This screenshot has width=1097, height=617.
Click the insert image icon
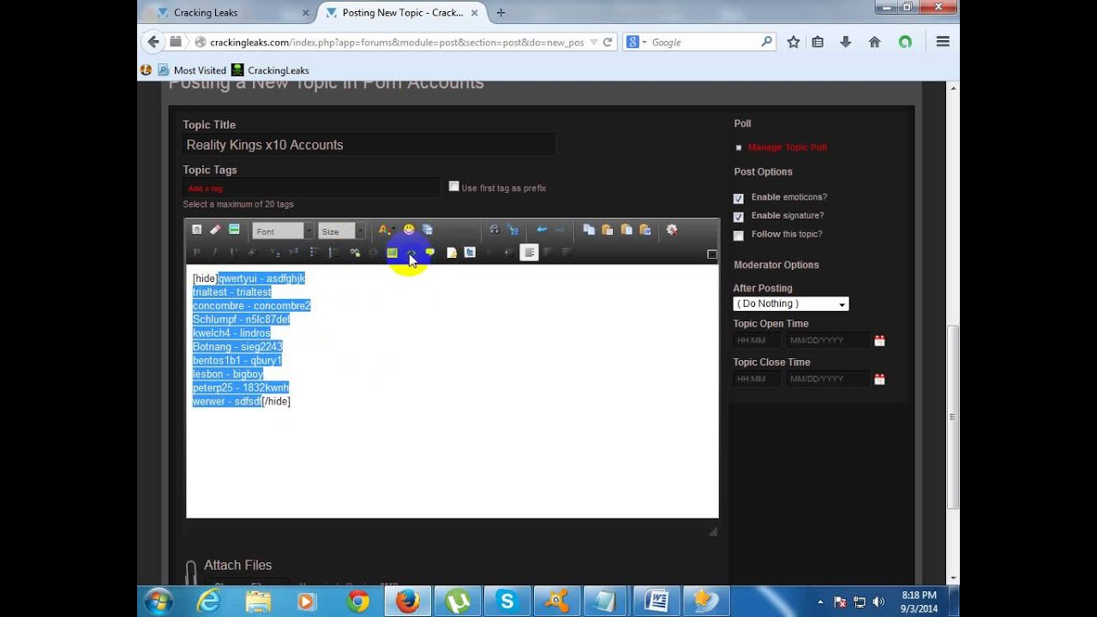(x=393, y=252)
